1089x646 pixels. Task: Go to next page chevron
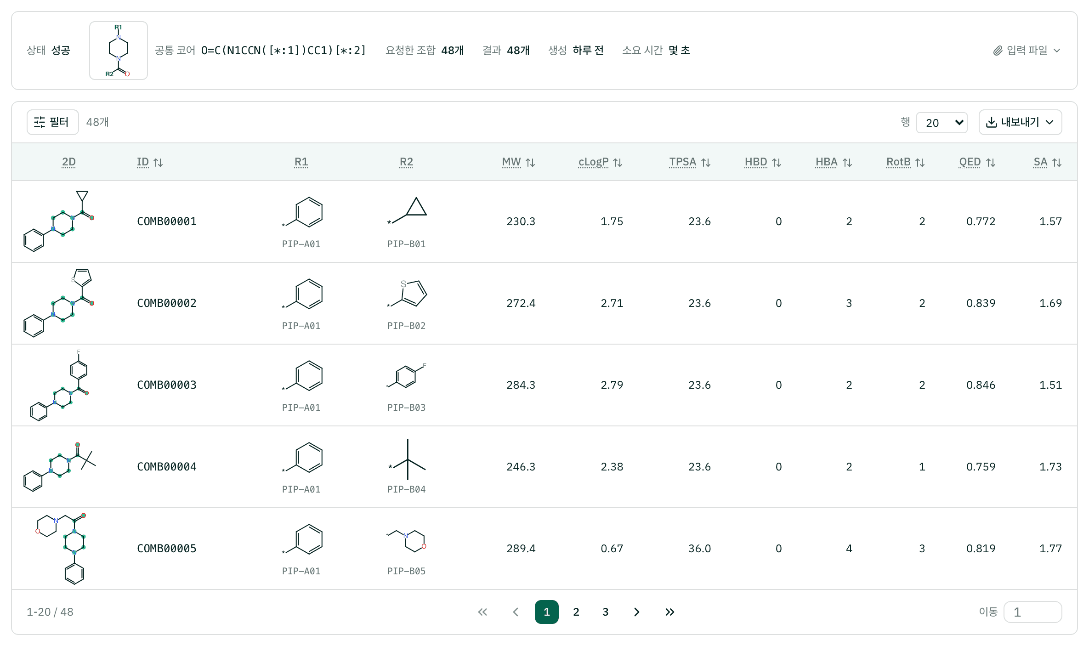[637, 612]
